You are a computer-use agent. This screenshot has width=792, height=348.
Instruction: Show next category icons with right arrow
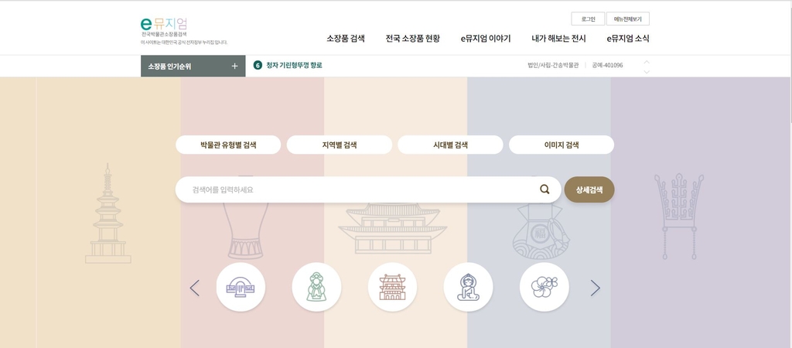pyautogui.click(x=595, y=288)
